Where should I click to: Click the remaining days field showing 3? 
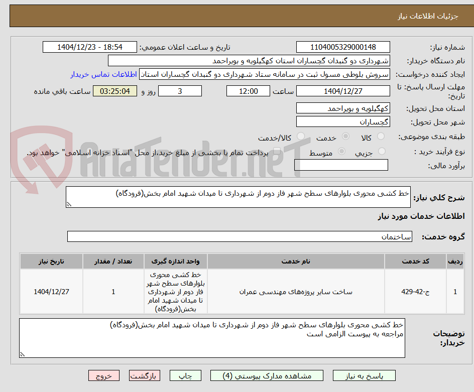(180, 91)
